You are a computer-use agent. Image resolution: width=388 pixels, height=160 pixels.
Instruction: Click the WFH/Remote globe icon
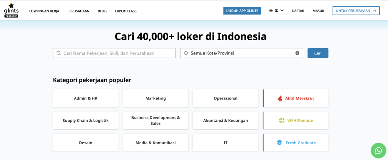click(x=282, y=121)
